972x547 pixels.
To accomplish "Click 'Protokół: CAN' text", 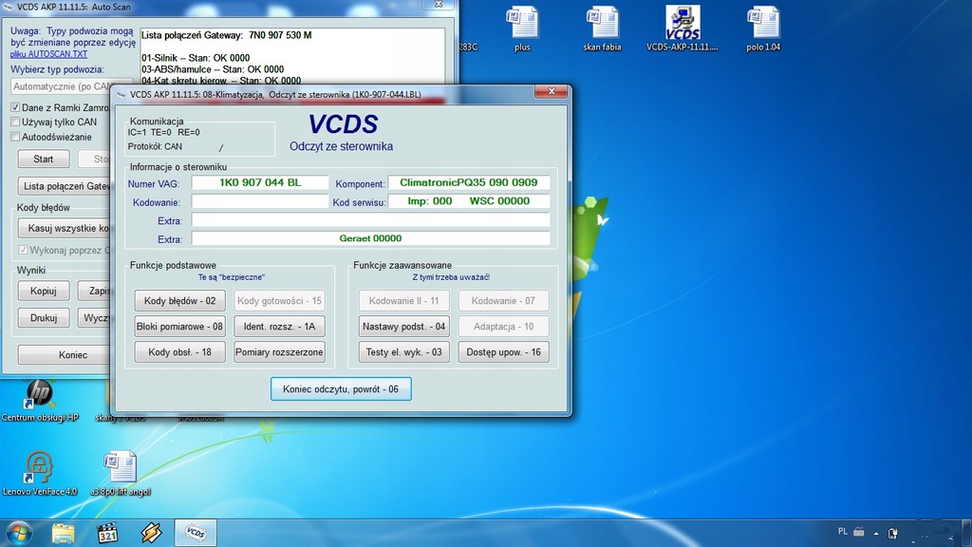I will click(x=155, y=146).
